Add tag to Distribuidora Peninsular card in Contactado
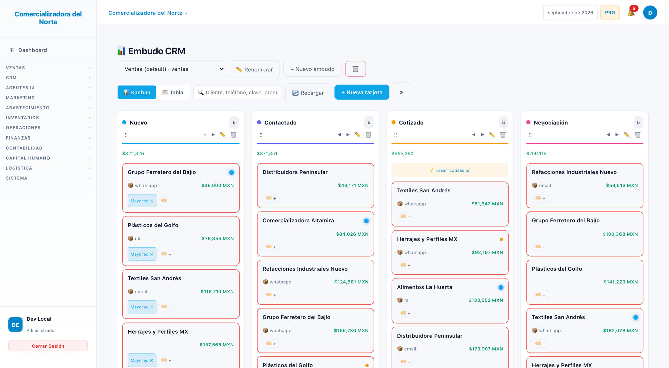This screenshot has width=669, height=368. pyautogui.click(x=271, y=198)
